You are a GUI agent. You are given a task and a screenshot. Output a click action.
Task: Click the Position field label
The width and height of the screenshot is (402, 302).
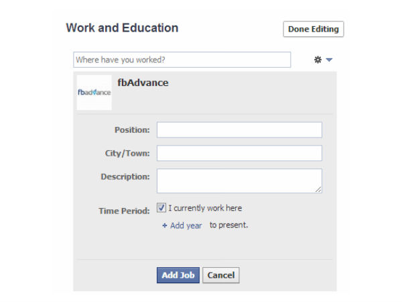[132, 130]
